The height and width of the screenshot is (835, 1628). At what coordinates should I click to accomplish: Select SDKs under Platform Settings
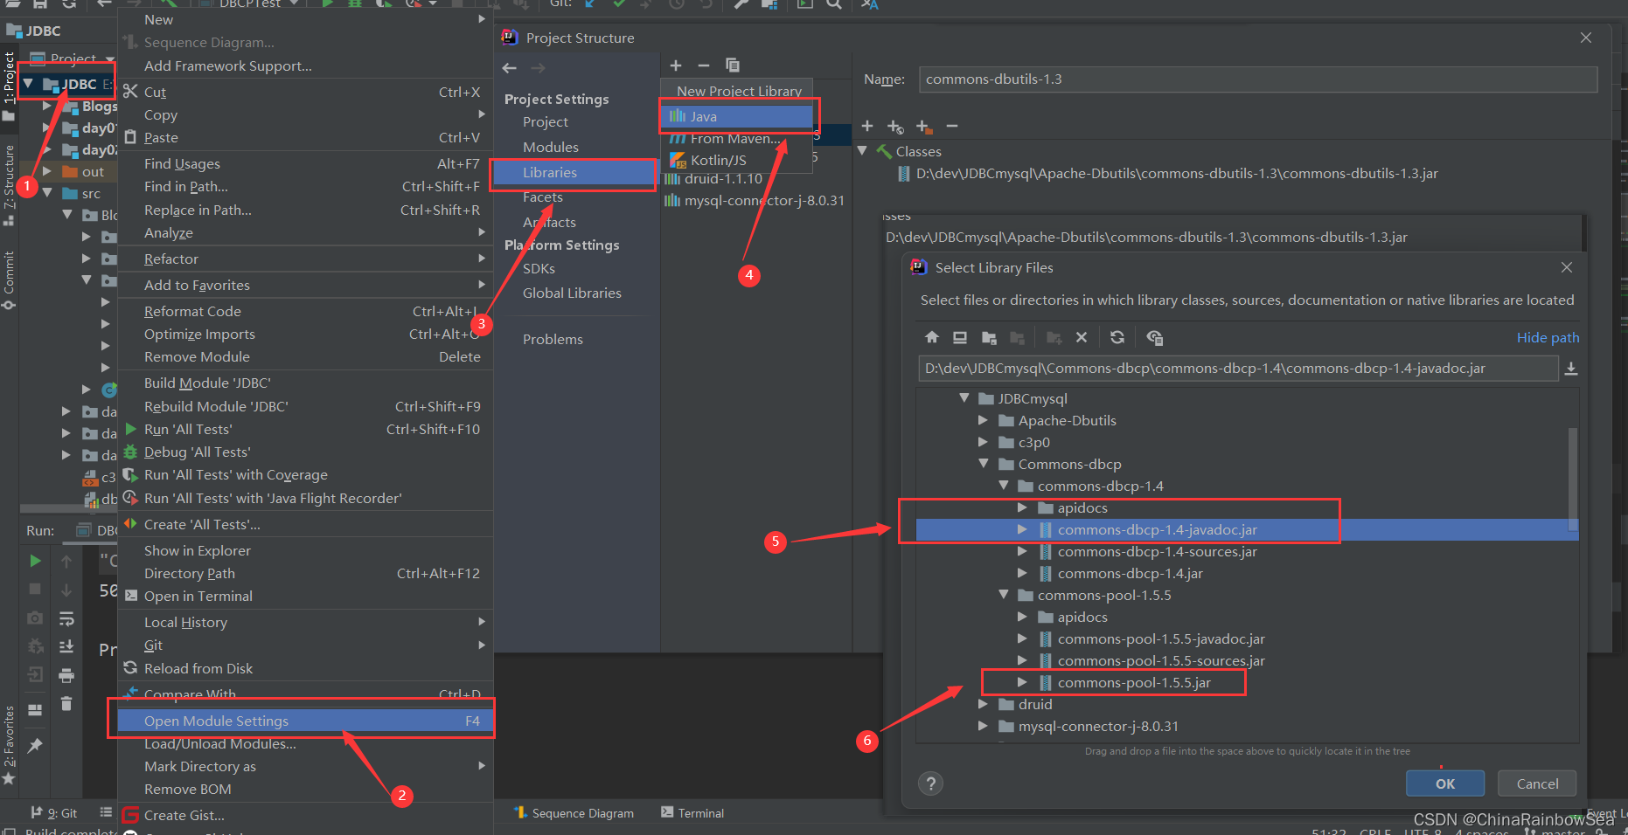tap(539, 268)
